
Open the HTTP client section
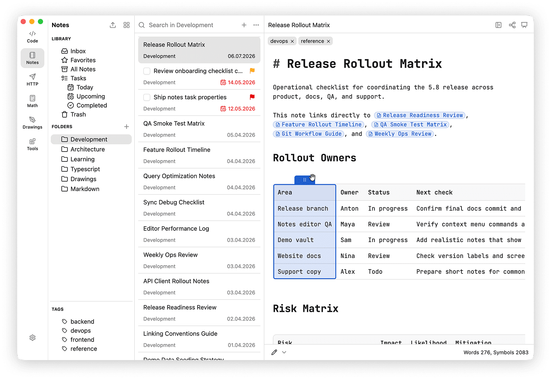(32, 80)
